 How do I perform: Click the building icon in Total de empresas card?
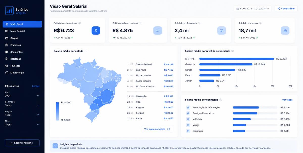[285, 30]
